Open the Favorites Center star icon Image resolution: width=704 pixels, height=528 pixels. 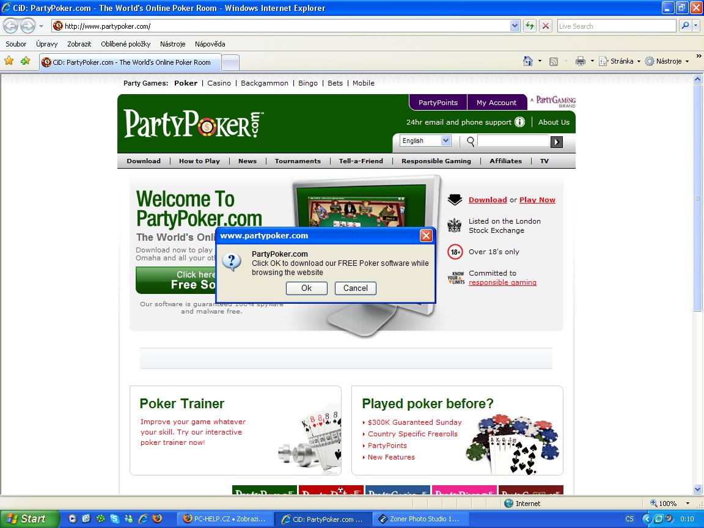pos(9,61)
